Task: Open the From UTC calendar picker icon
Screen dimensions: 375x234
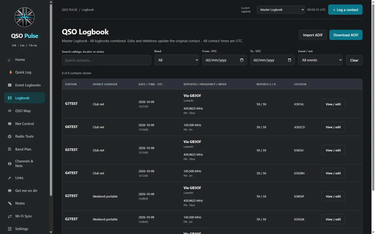Action: (x=242, y=60)
